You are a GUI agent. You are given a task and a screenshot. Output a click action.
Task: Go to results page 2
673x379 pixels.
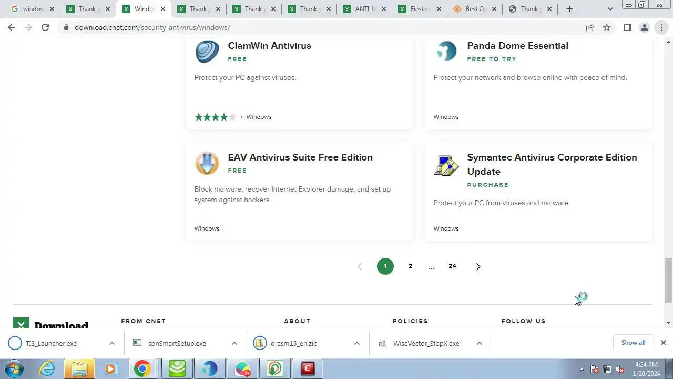tap(410, 266)
